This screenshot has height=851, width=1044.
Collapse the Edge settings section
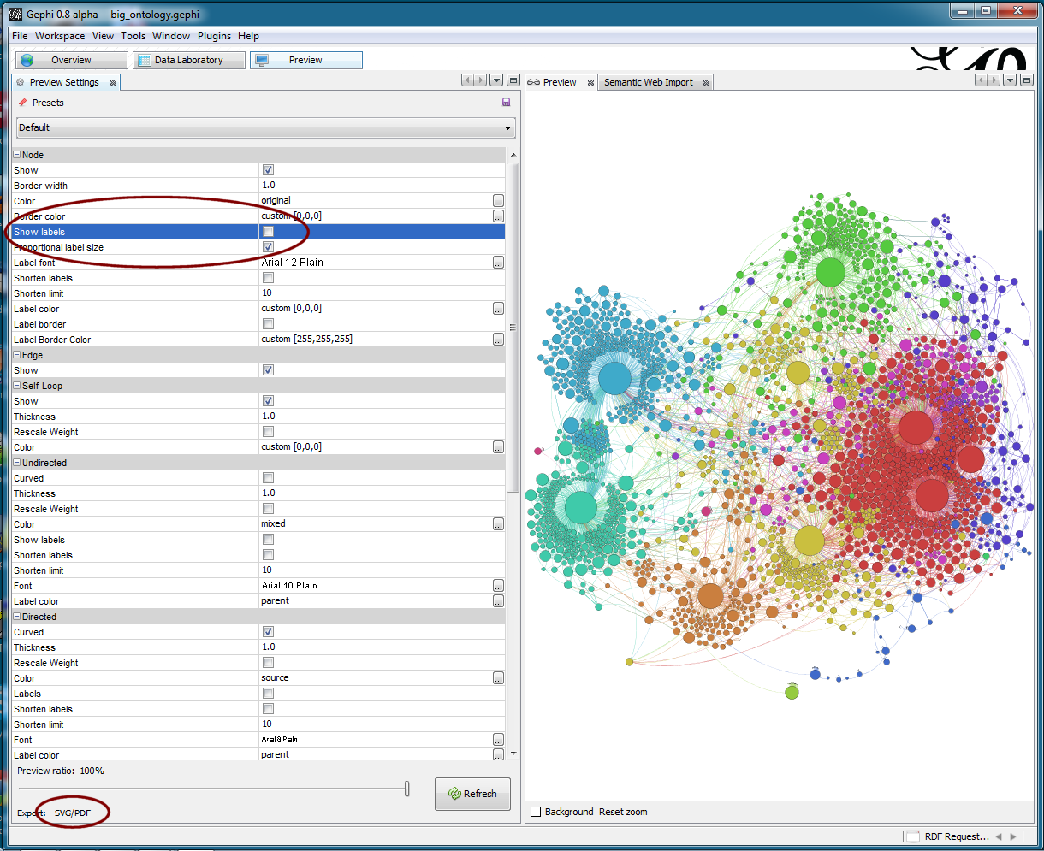click(16, 355)
